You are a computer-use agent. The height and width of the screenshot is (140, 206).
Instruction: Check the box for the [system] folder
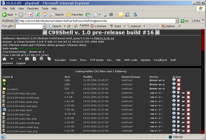(x=179, y=89)
